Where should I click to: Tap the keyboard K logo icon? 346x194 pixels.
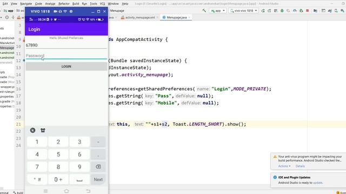tap(32, 130)
